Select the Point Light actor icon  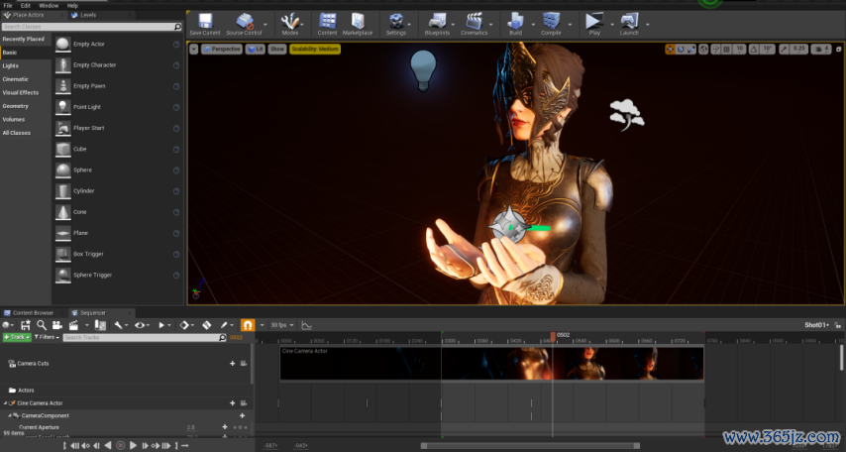63,107
